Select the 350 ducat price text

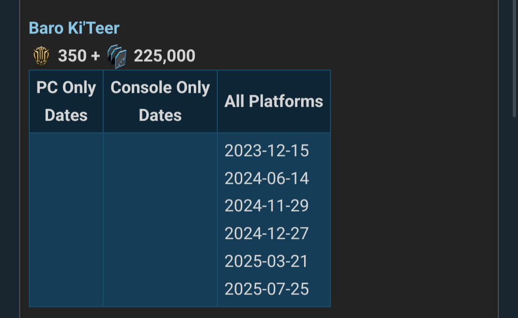(72, 56)
